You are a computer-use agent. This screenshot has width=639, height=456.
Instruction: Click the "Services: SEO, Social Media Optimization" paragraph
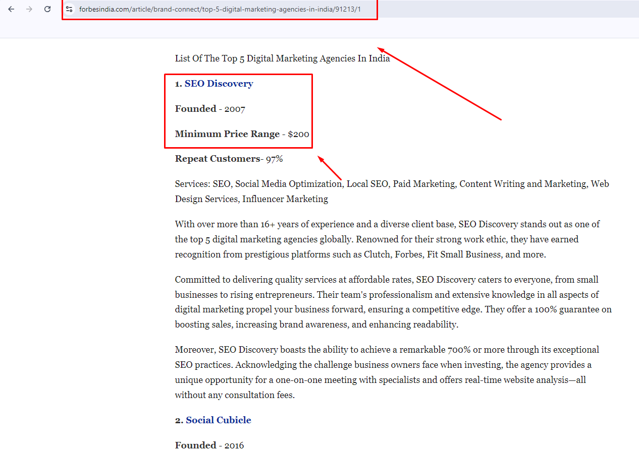(392, 191)
